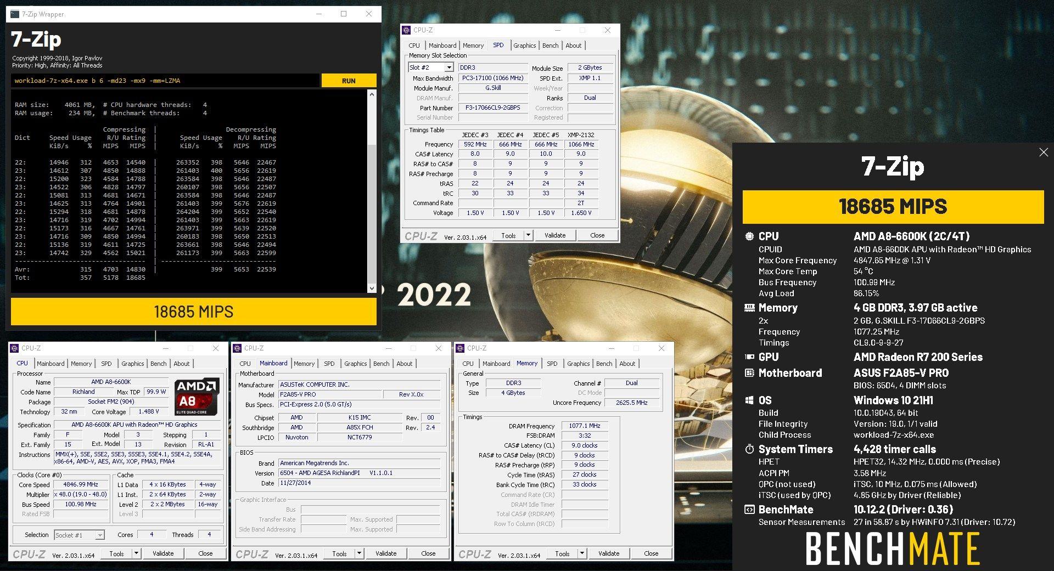Viewport: 1054px width, 571px height.
Task: Click the Core Speed value 4846.99 MHz
Action: click(x=81, y=485)
